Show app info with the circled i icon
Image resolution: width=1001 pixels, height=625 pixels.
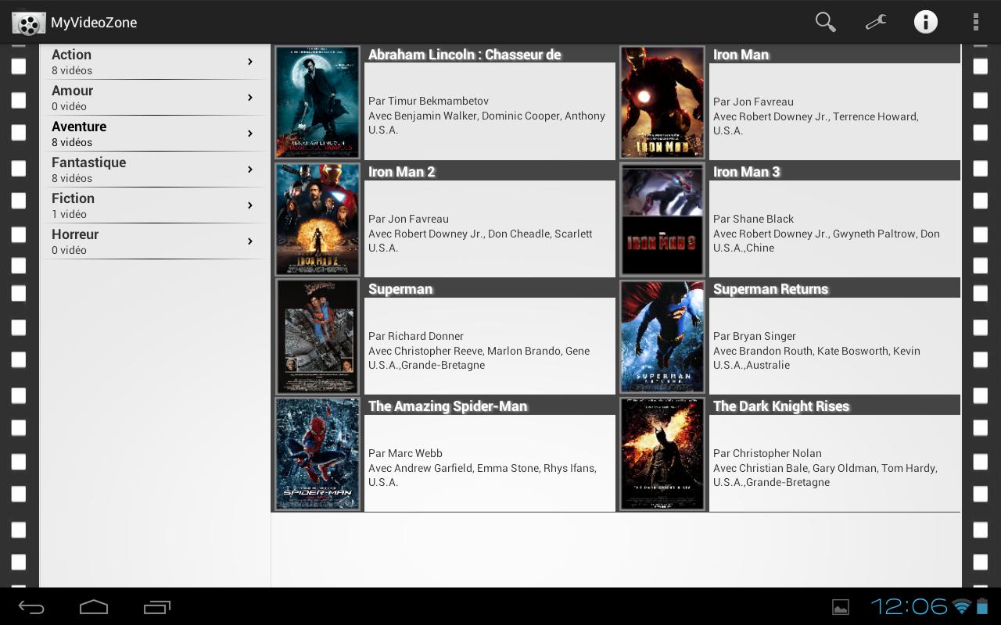click(x=926, y=22)
